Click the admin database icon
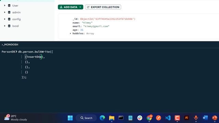The width and height of the screenshot is (219, 123). point(9,12)
